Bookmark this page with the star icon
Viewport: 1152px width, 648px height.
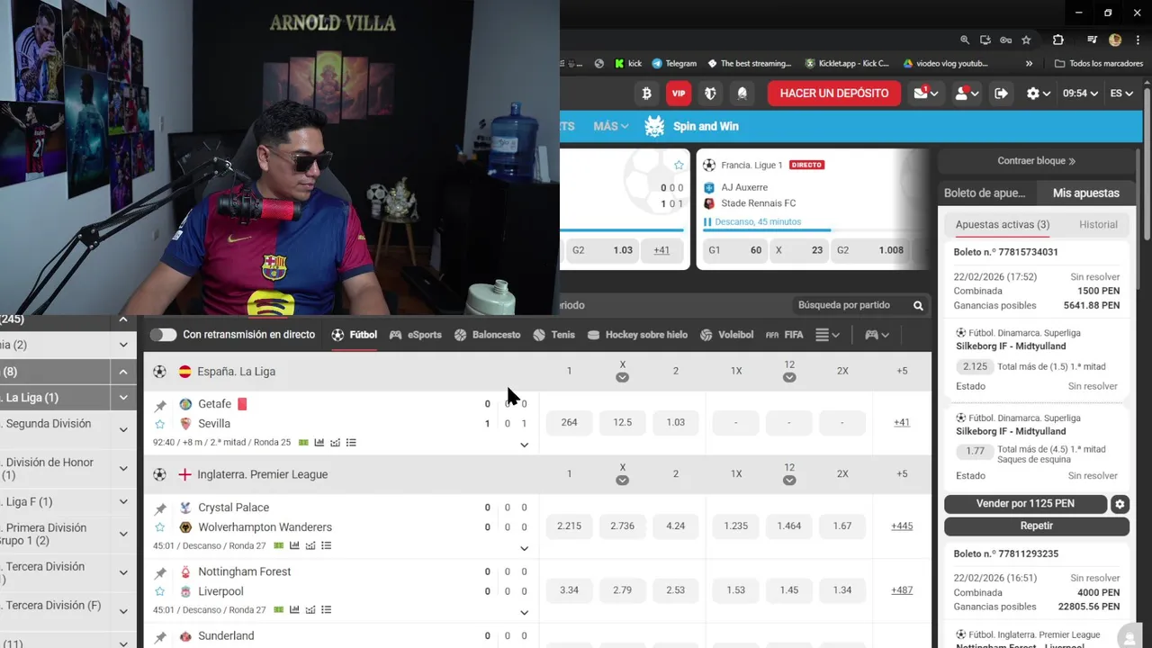point(1026,40)
